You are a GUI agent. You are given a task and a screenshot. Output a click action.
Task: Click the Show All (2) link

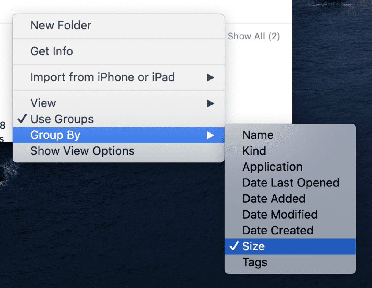pos(254,36)
